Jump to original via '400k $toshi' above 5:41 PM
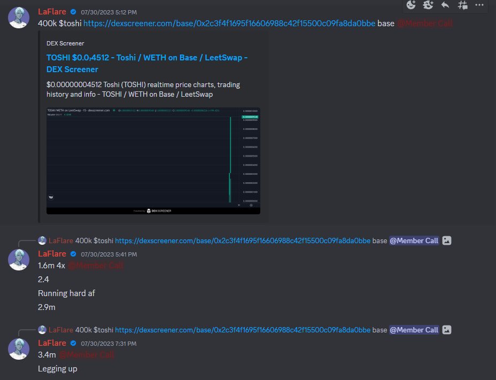This screenshot has height=380, width=496. coord(94,241)
